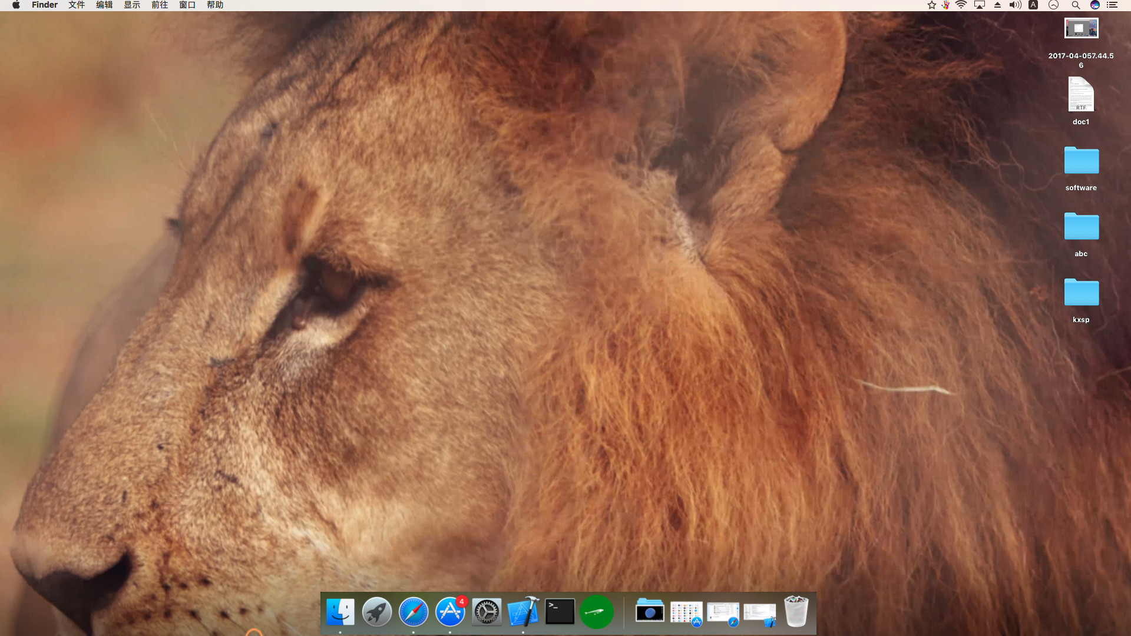
Task: Open App Store showing 4 pending updates
Action: pyautogui.click(x=450, y=612)
